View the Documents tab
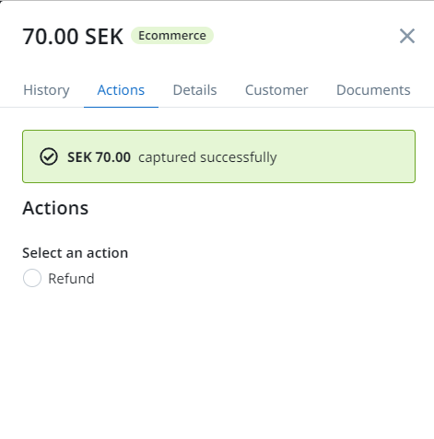This screenshot has height=439, width=434. [x=373, y=90]
